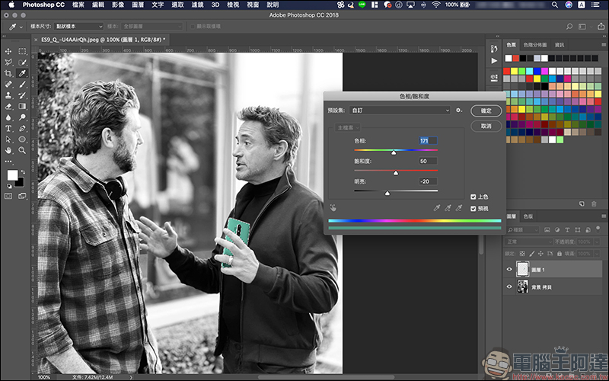Select the Eraser tool

[x=8, y=106]
